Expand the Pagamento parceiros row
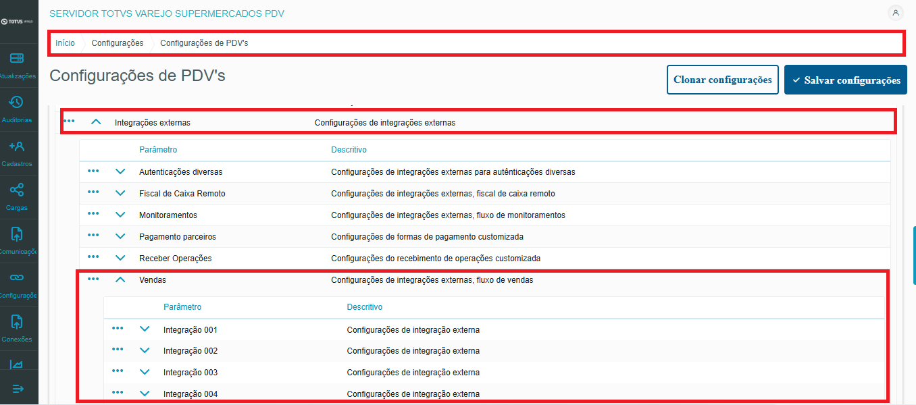916x405 pixels. [x=120, y=236]
